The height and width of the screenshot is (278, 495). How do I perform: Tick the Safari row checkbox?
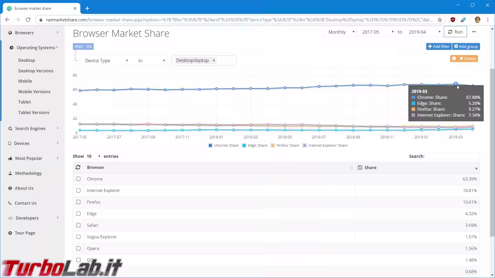tap(78, 225)
